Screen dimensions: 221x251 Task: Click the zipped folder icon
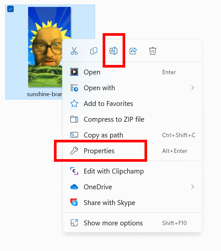74,119
